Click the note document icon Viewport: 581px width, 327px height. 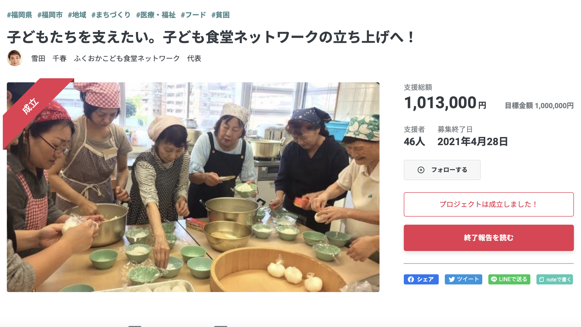(x=542, y=280)
